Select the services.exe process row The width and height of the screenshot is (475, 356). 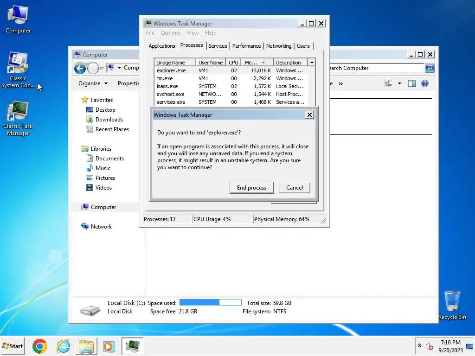point(231,102)
